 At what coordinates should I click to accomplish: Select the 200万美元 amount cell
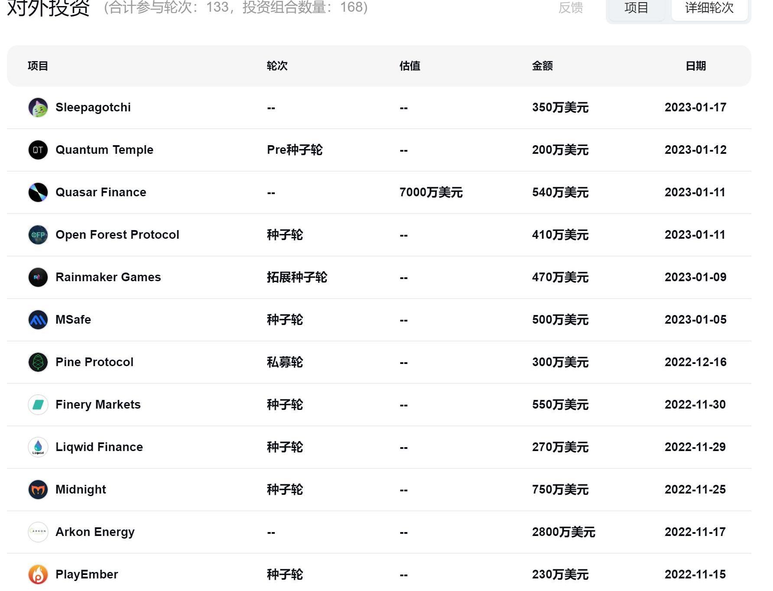tap(560, 150)
